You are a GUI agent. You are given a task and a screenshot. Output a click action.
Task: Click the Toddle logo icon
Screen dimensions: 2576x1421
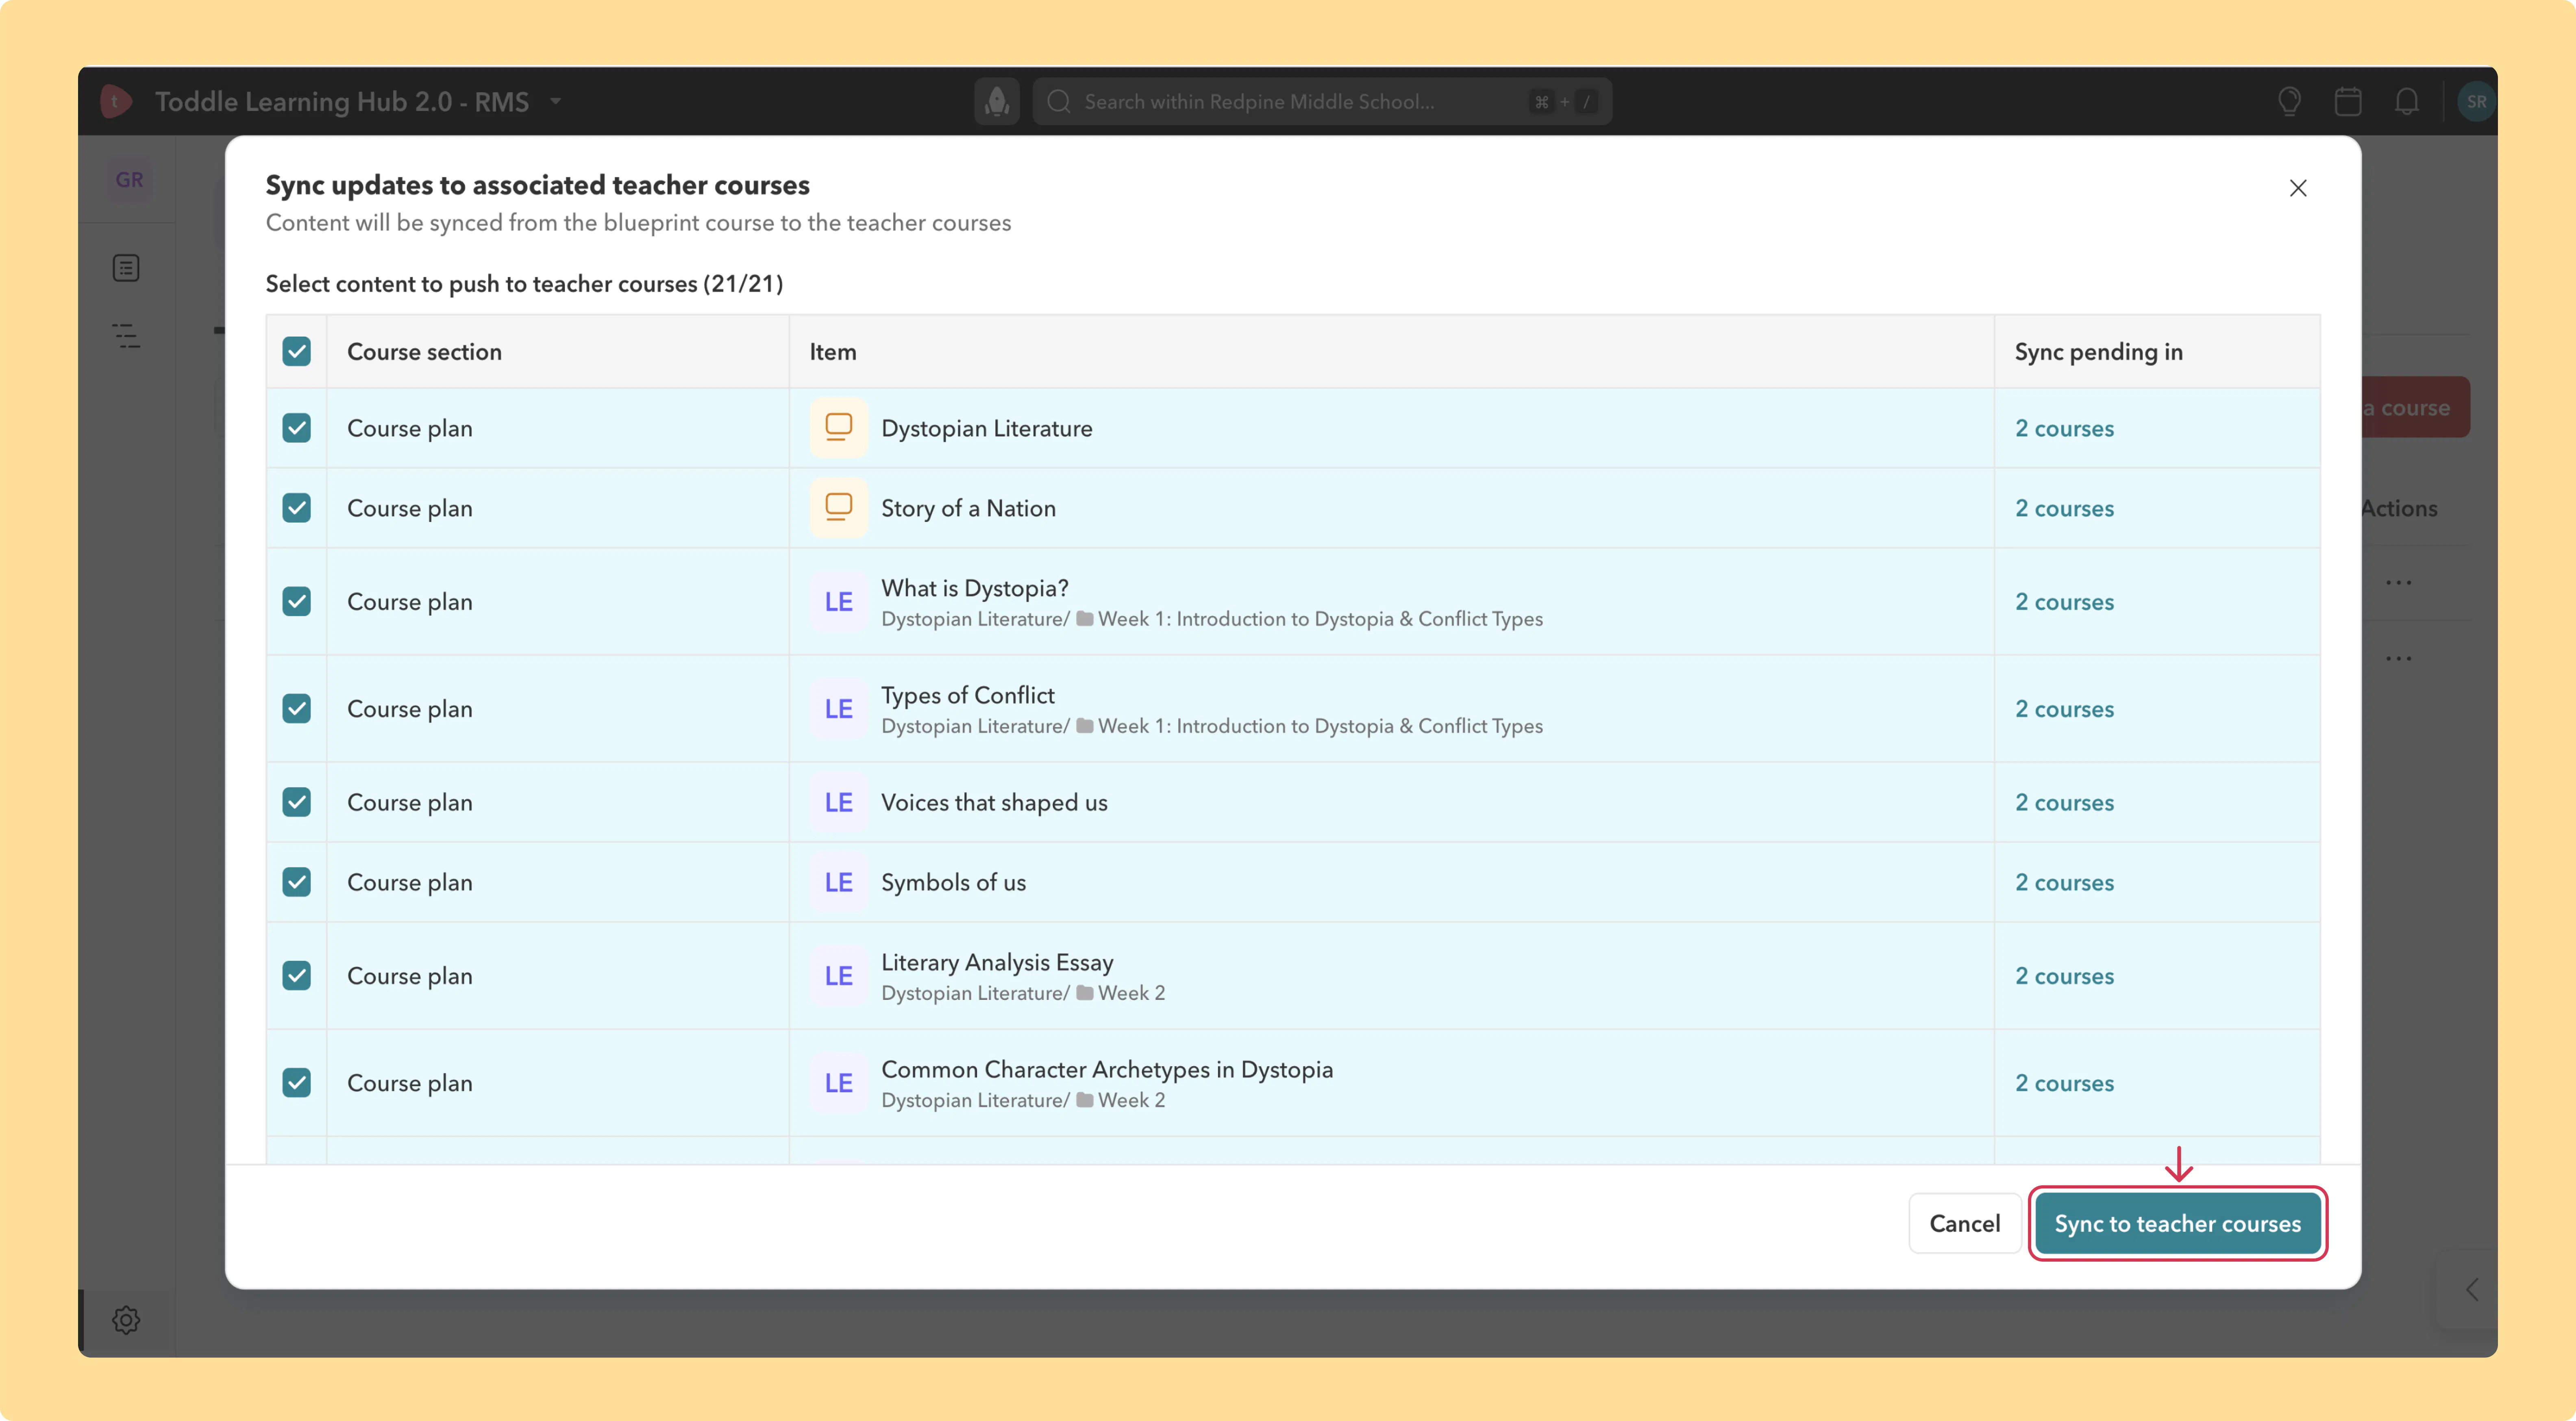(116, 101)
